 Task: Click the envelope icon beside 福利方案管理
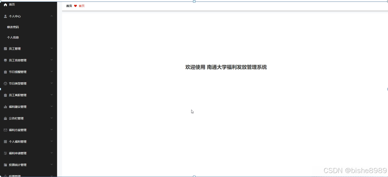pos(5,130)
